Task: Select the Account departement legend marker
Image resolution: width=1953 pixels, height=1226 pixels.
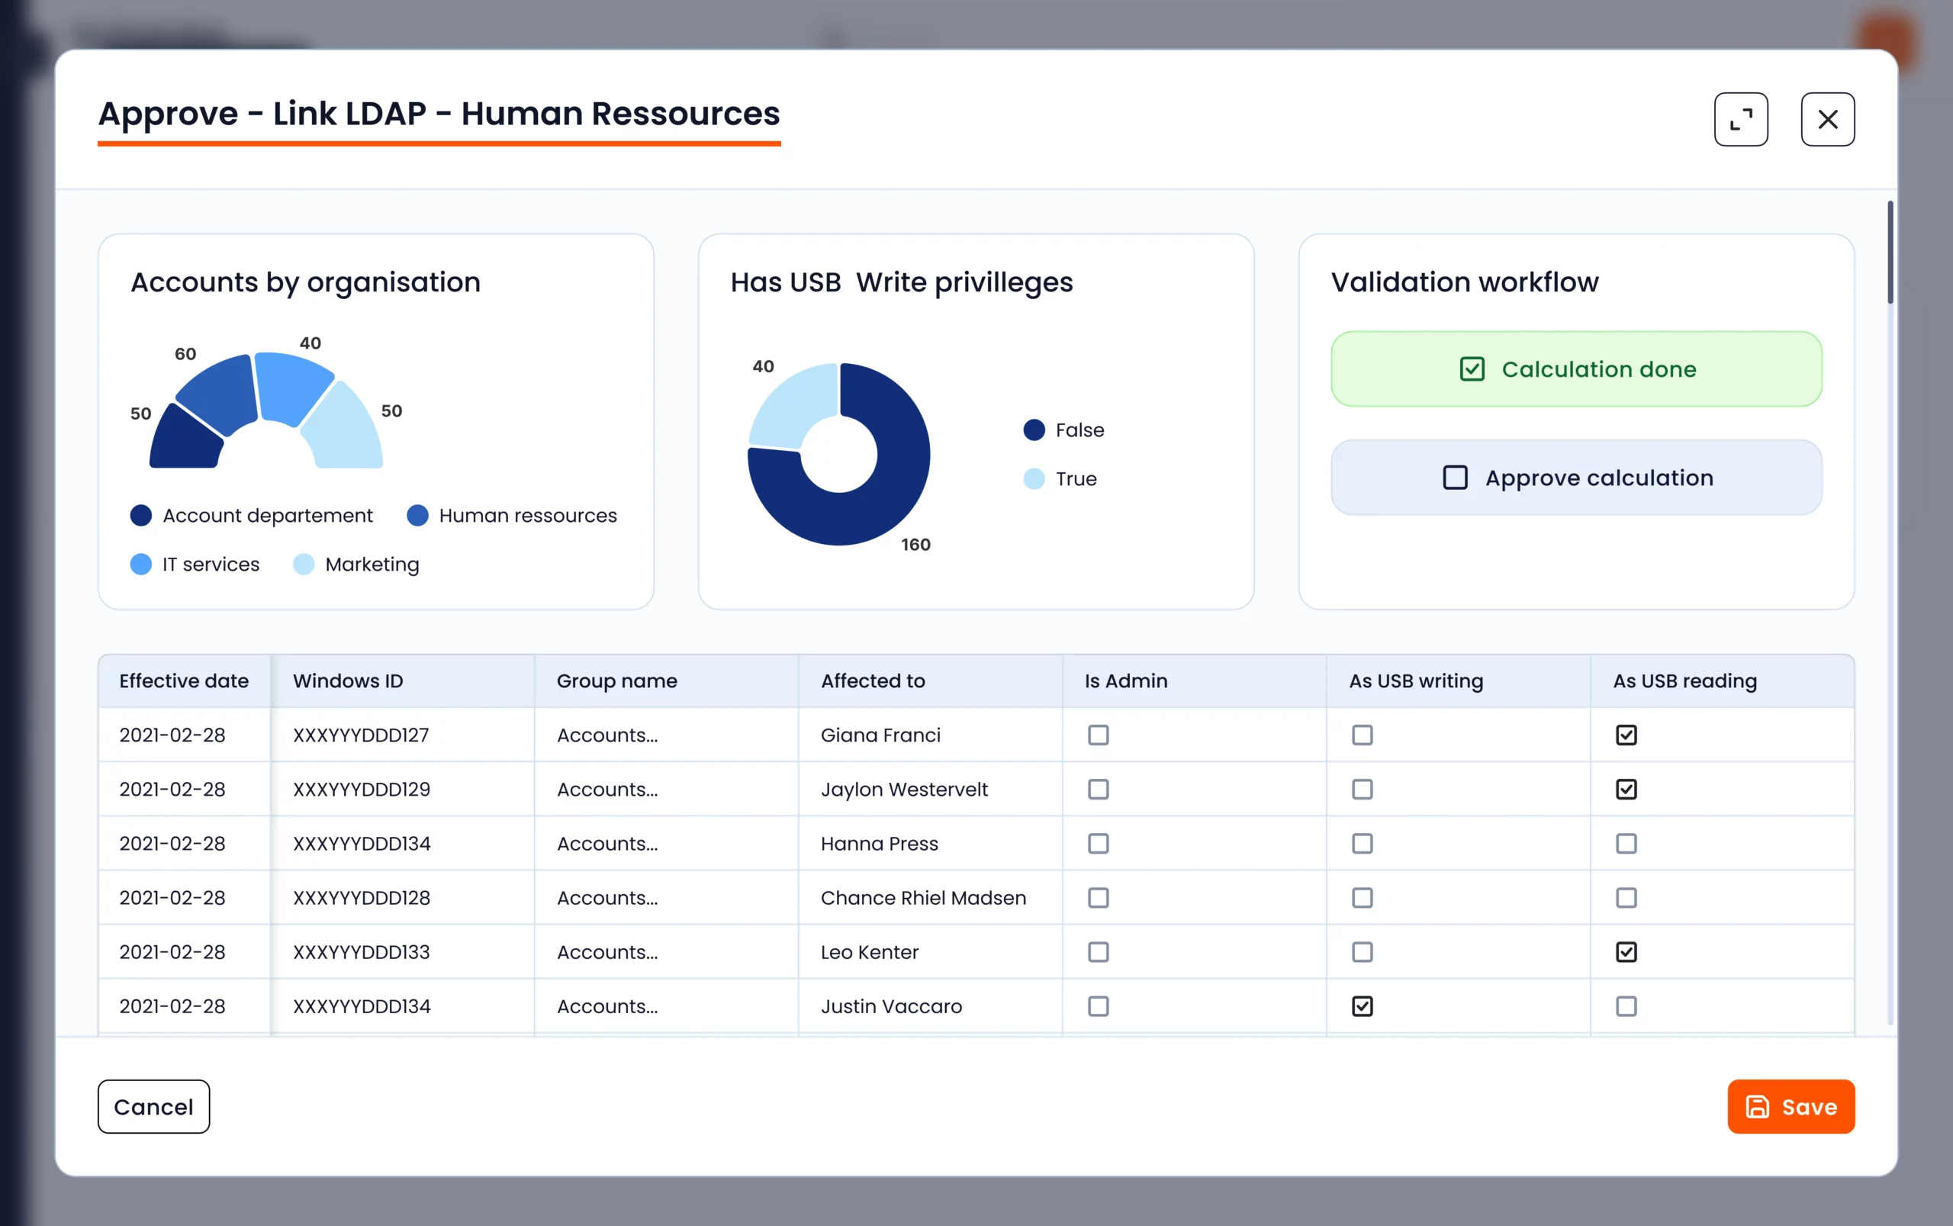Action: click(x=141, y=516)
